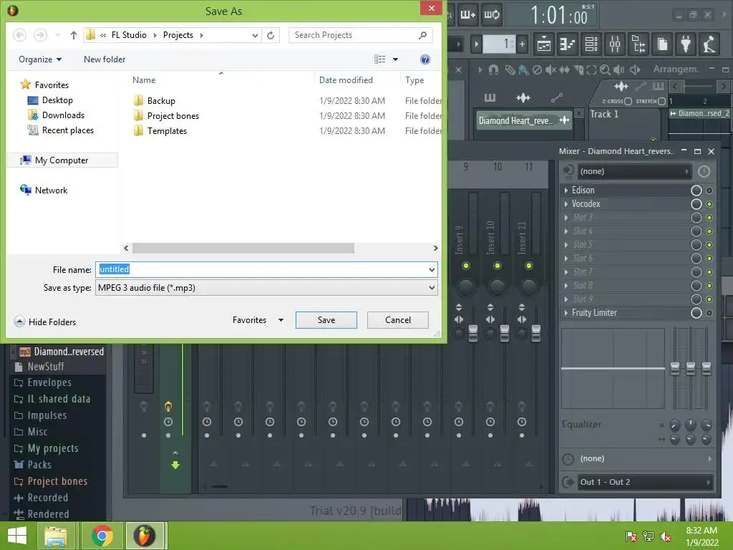This screenshot has width=733, height=550.
Task: Show automation clips icon in picker
Action: 556,97
